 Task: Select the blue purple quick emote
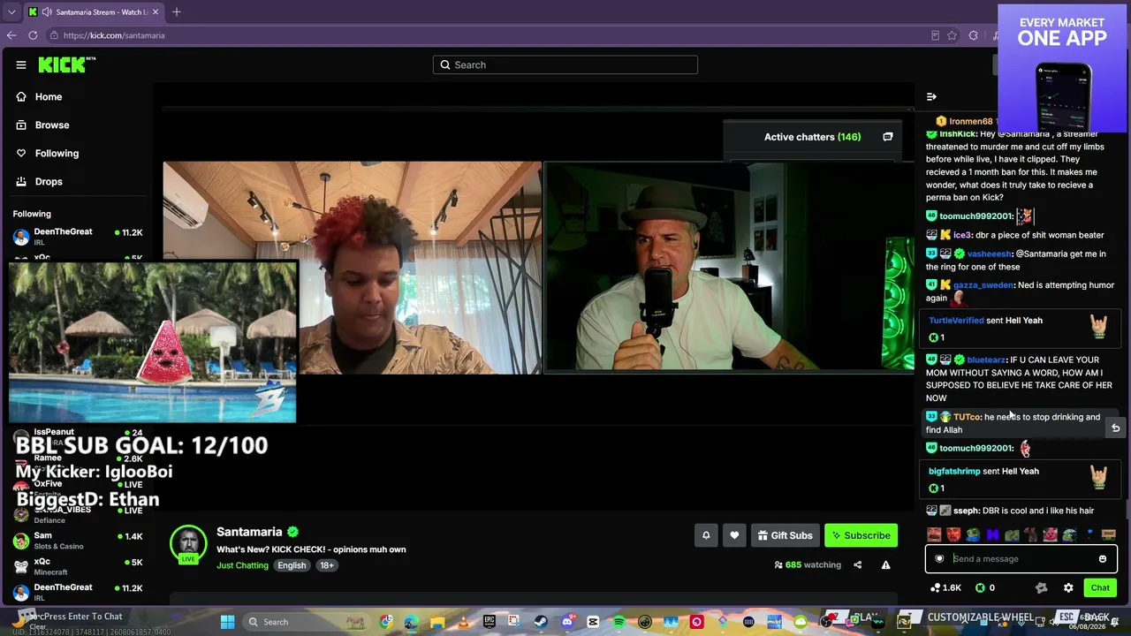point(992,534)
